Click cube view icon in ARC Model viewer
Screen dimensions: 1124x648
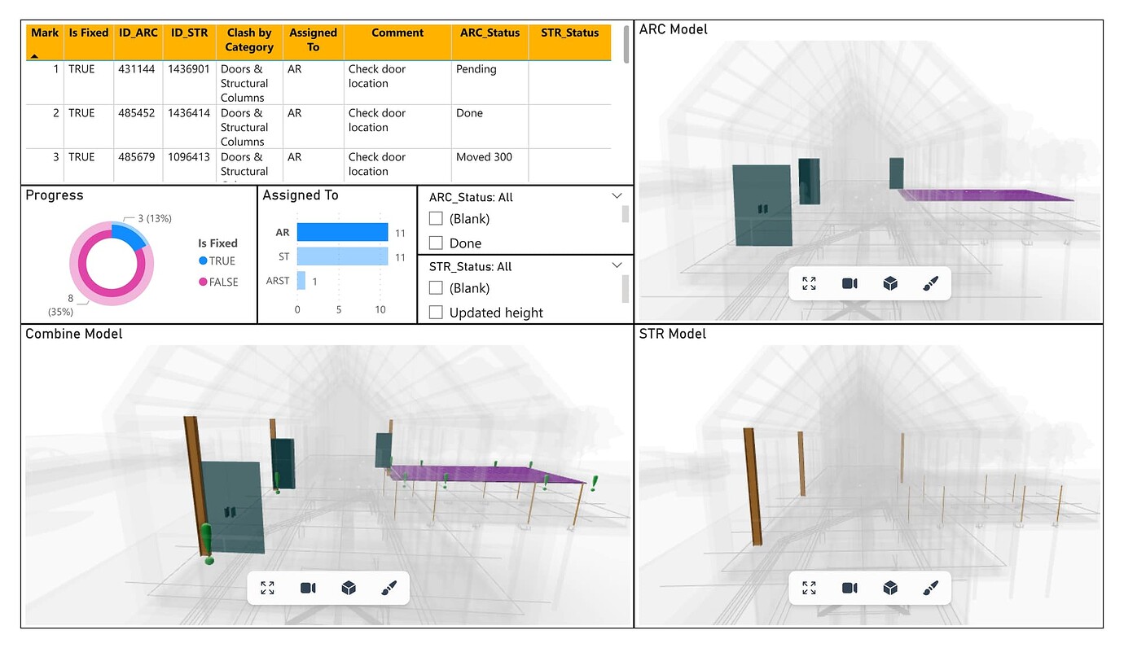coord(890,283)
